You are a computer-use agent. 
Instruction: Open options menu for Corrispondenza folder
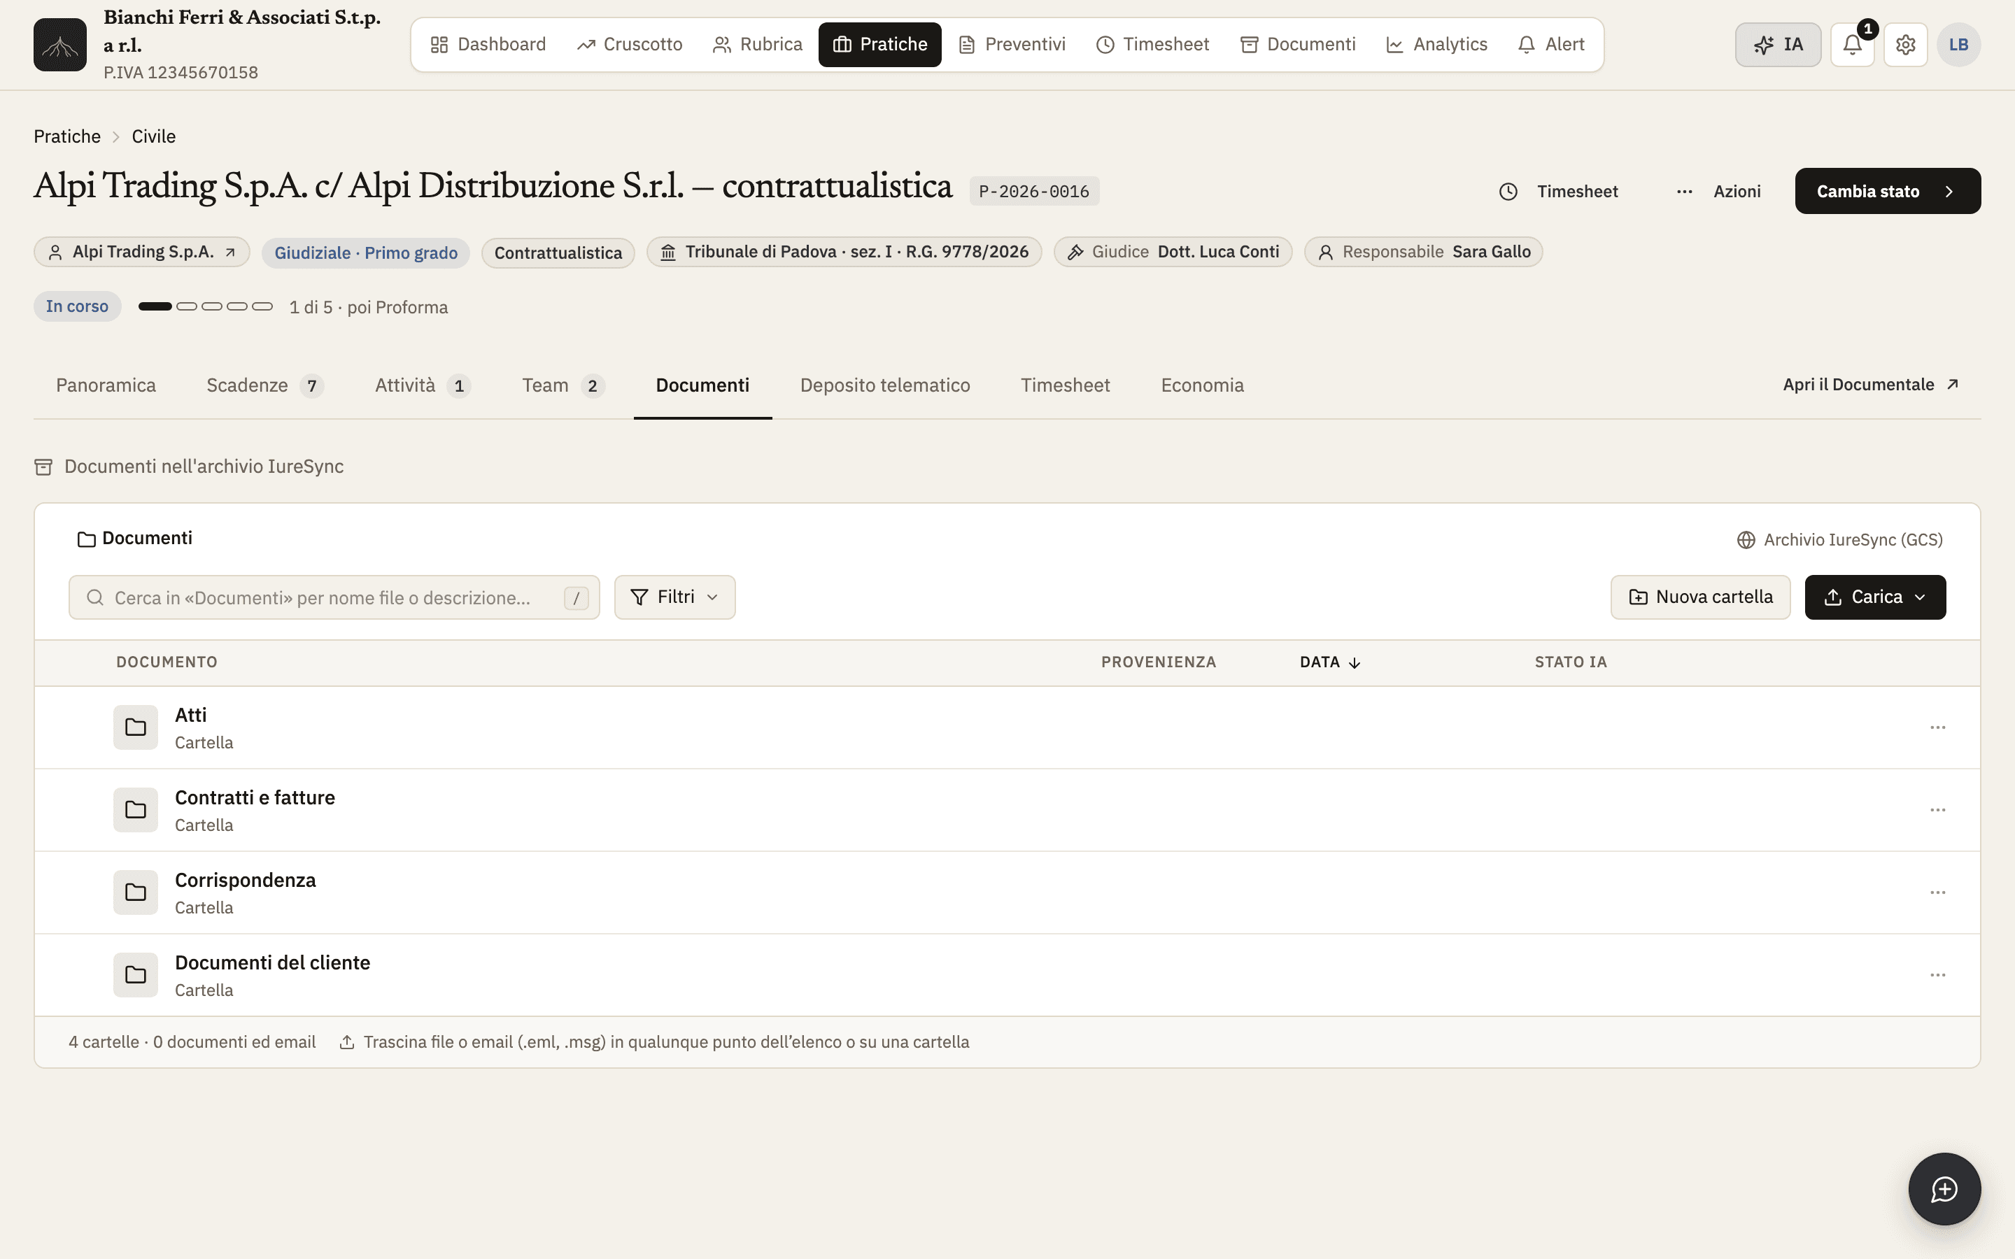[1937, 892]
